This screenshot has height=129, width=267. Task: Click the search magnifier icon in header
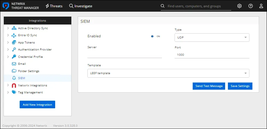click(163, 6)
